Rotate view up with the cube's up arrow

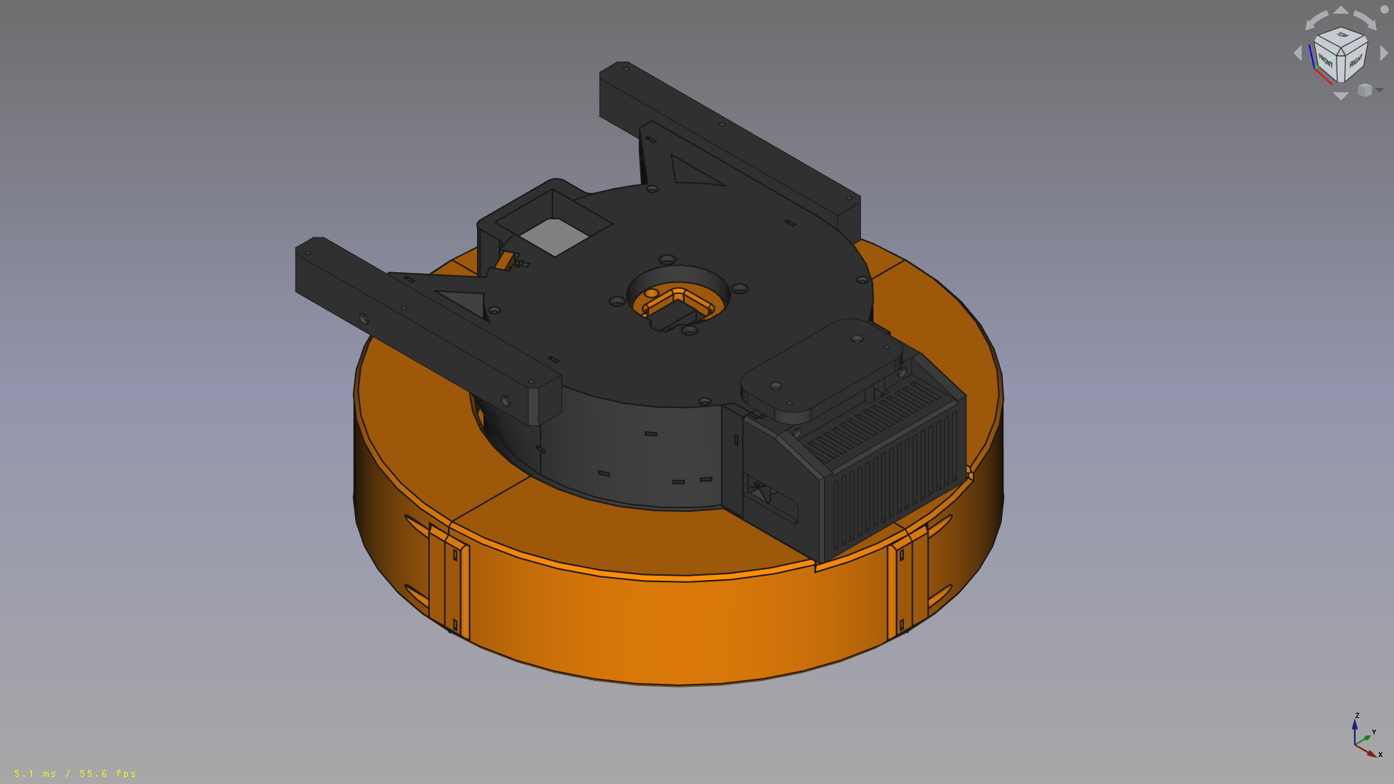tap(1341, 10)
